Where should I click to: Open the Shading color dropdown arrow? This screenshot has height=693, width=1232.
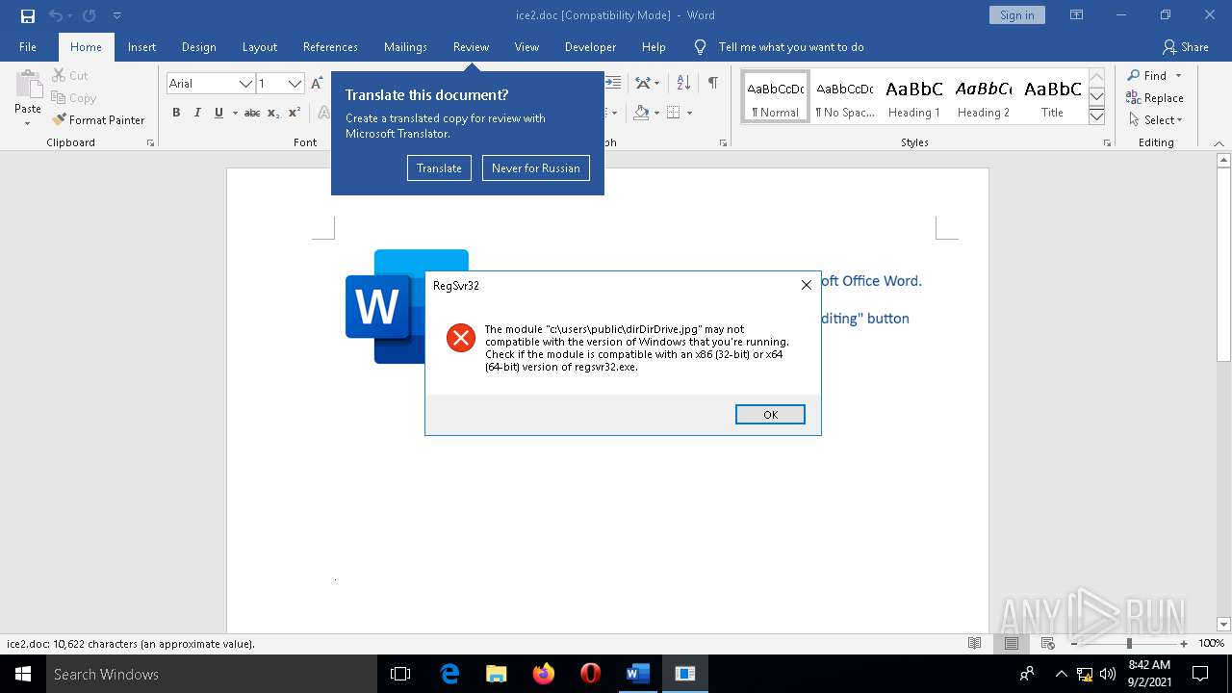coord(657,113)
